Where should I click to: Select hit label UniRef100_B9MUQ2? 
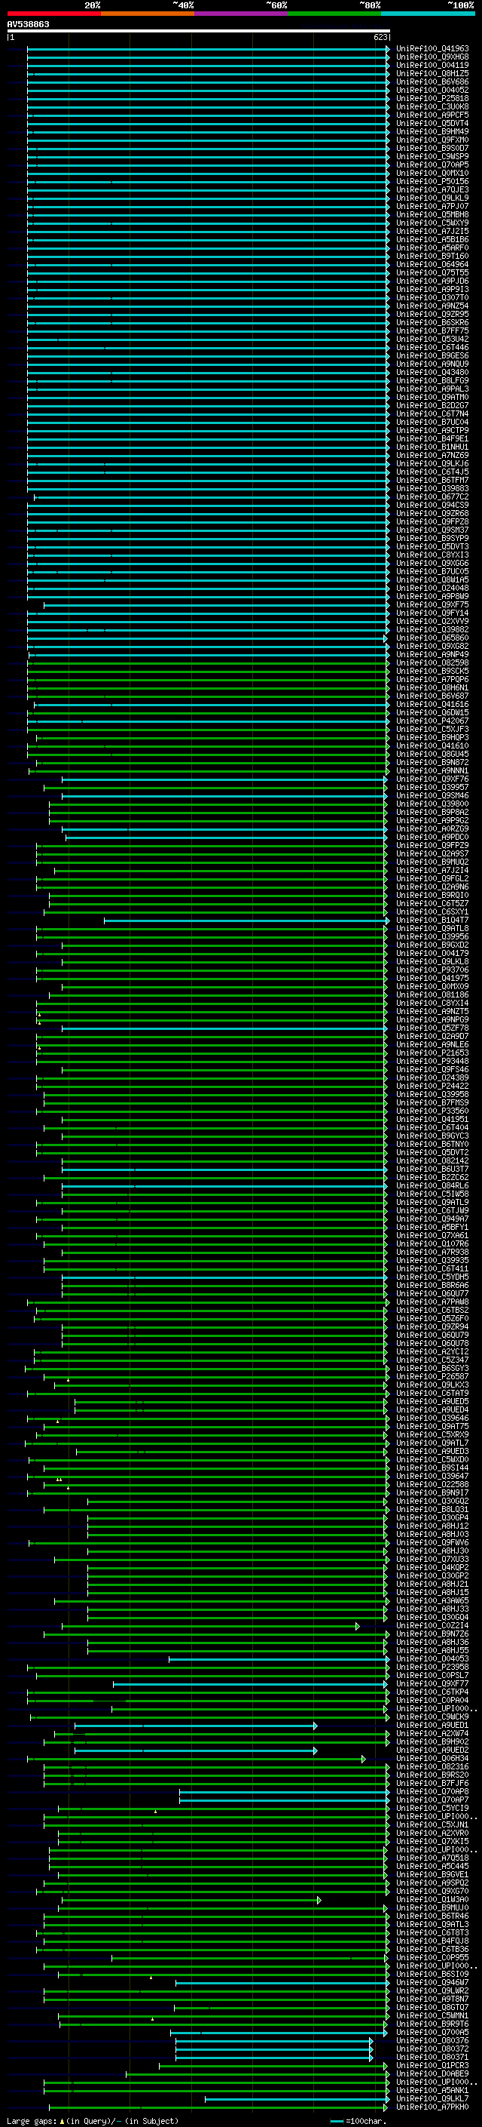[x=432, y=862]
